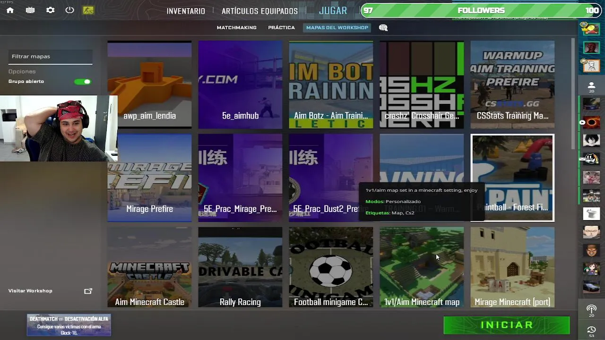Select the 5E_Prac_Mirage_Prefire map
Image resolution: width=605 pixels, height=340 pixels.
(240, 178)
